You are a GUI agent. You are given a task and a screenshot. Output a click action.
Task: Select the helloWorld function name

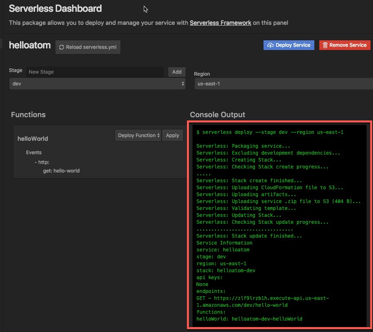click(33, 139)
